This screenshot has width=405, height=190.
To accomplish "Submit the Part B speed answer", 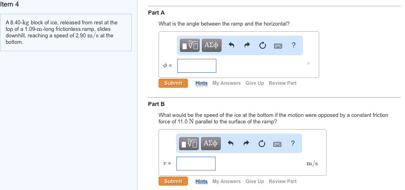I will click(173, 181).
